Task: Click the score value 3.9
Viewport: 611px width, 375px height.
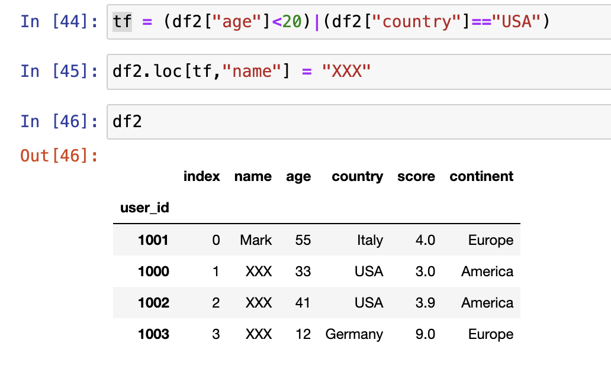Action: pyautogui.click(x=425, y=303)
